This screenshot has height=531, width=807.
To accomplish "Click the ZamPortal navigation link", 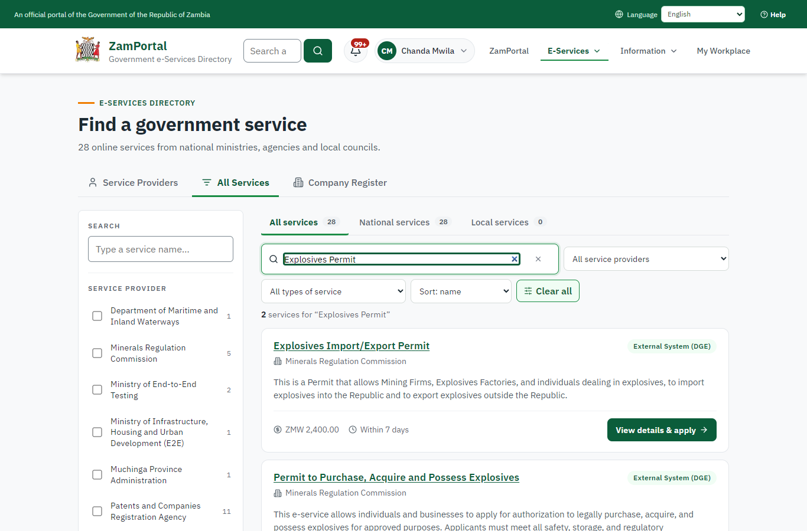I will (x=509, y=51).
